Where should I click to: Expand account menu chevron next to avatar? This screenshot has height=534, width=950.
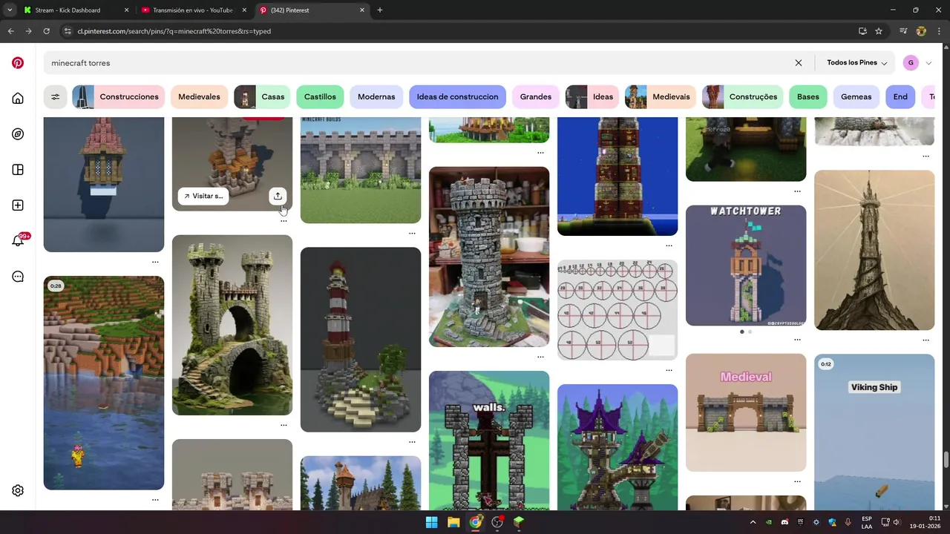[928, 63]
